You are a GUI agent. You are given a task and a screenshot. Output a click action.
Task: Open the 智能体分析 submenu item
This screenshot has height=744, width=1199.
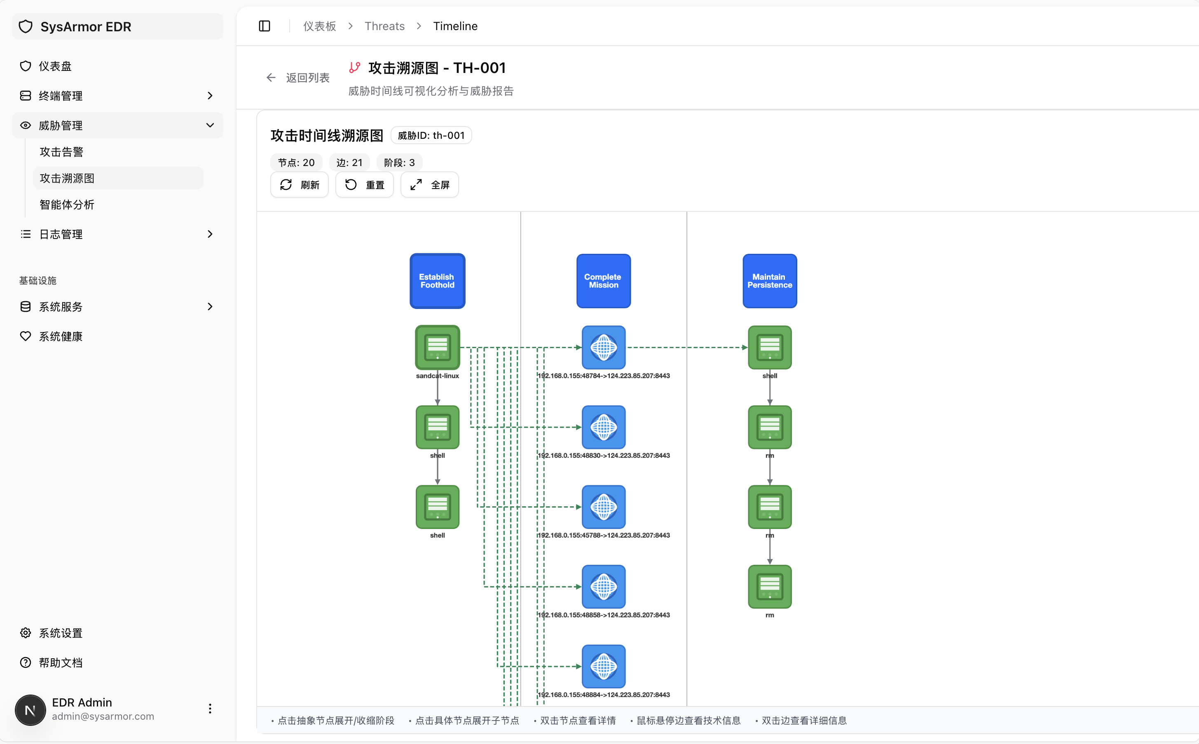tap(67, 205)
